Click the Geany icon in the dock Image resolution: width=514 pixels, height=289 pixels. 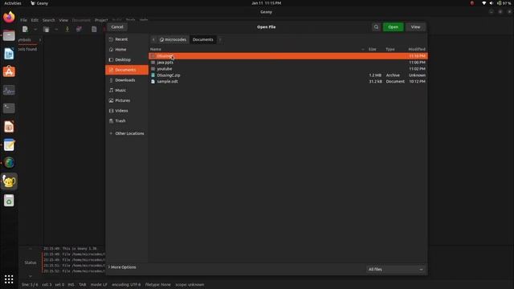point(9,181)
